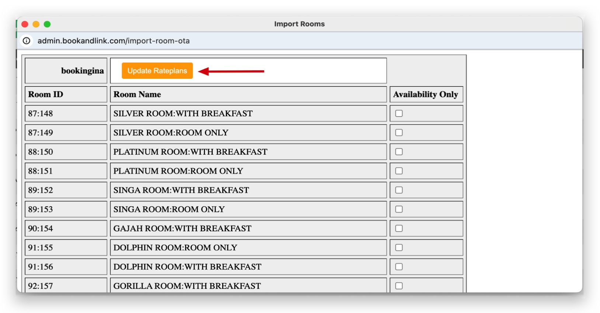600x313 pixels.
Task: Toggle checkbox for Platinum Room Room Only
Action: [399, 171]
